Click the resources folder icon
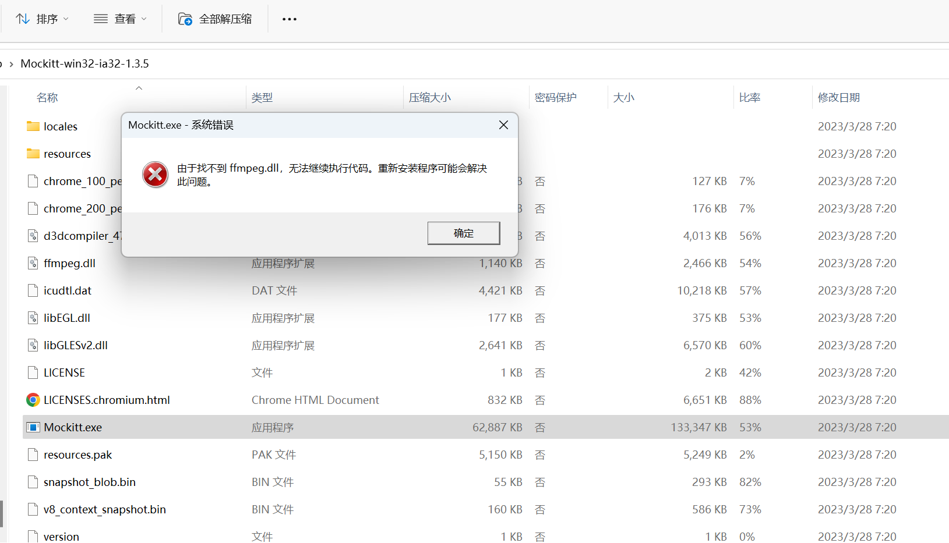The height and width of the screenshot is (543, 949). pos(33,154)
